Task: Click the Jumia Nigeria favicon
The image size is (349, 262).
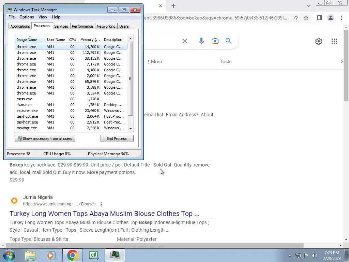Action: point(14,201)
